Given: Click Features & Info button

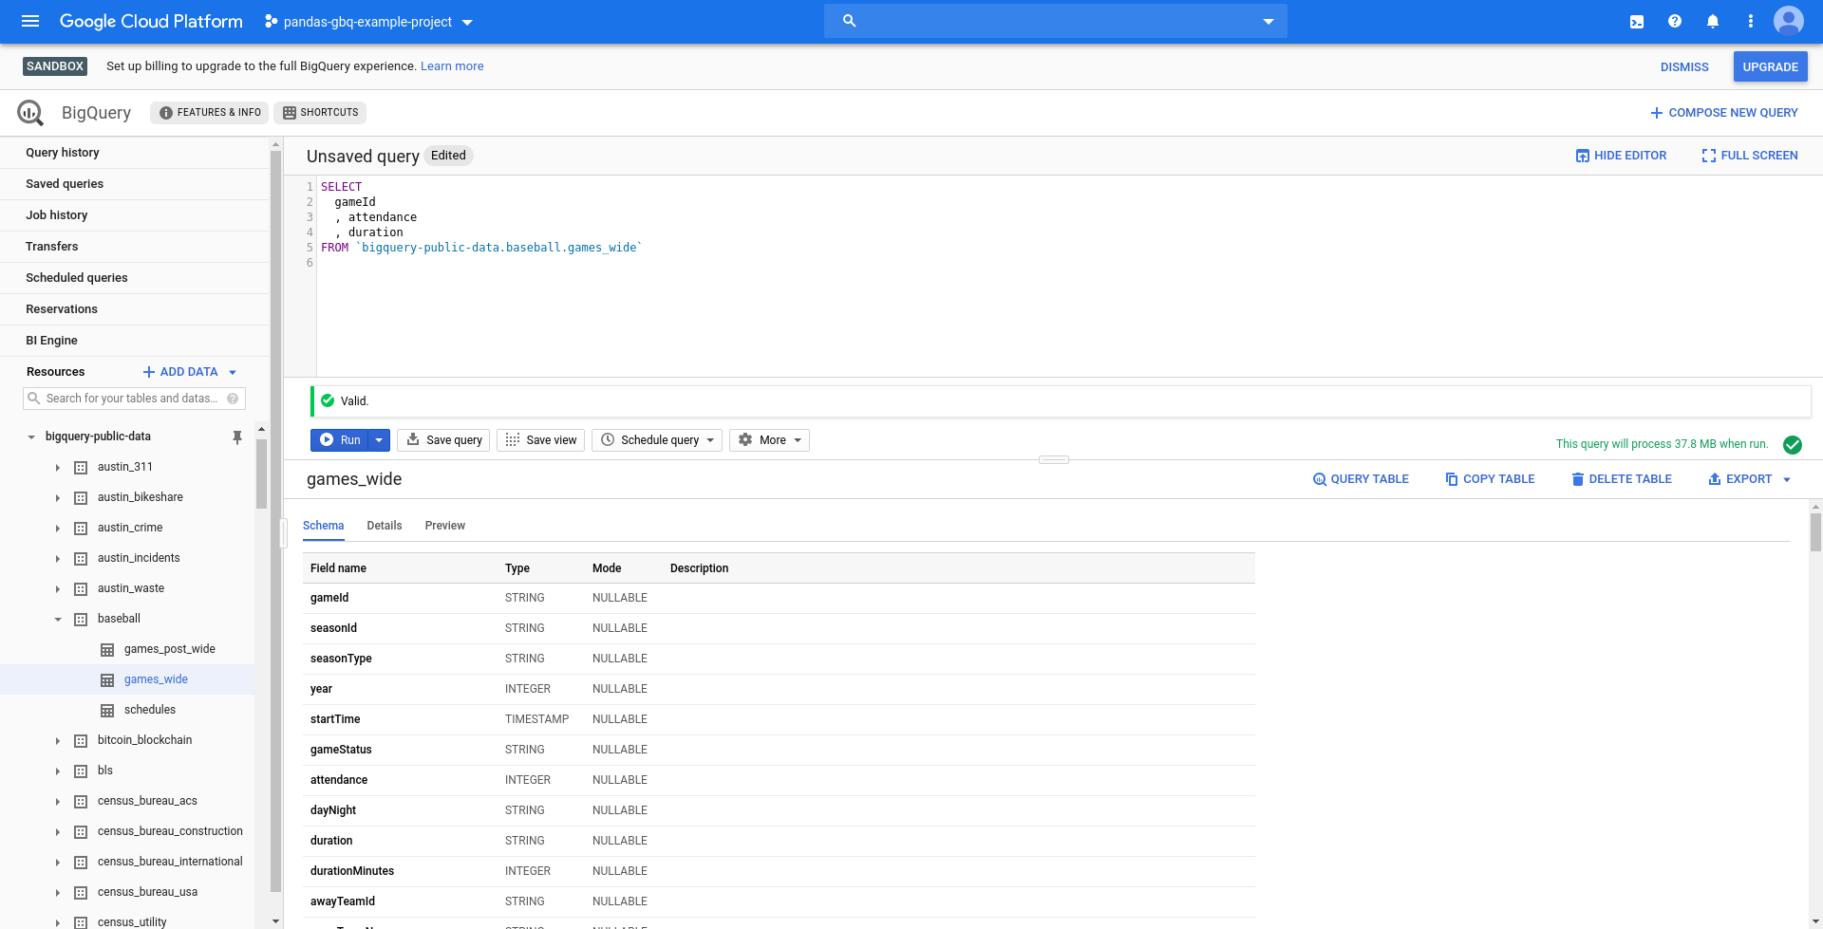Looking at the screenshot, I should pos(209,113).
